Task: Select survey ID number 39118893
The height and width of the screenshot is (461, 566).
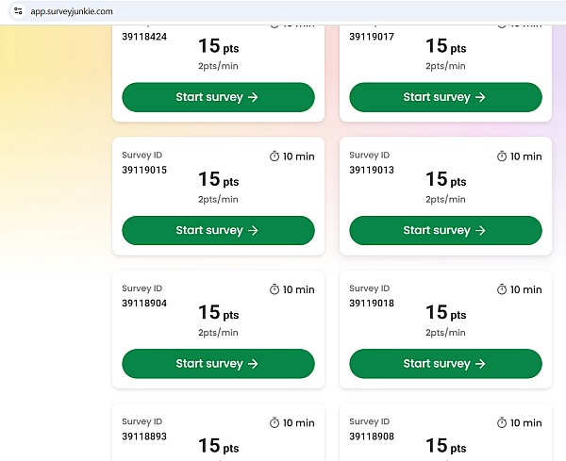Action: [x=144, y=436]
